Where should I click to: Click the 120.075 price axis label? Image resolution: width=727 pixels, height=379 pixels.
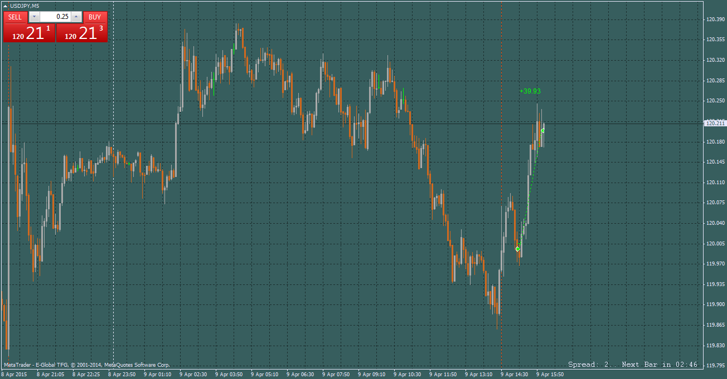coord(715,203)
